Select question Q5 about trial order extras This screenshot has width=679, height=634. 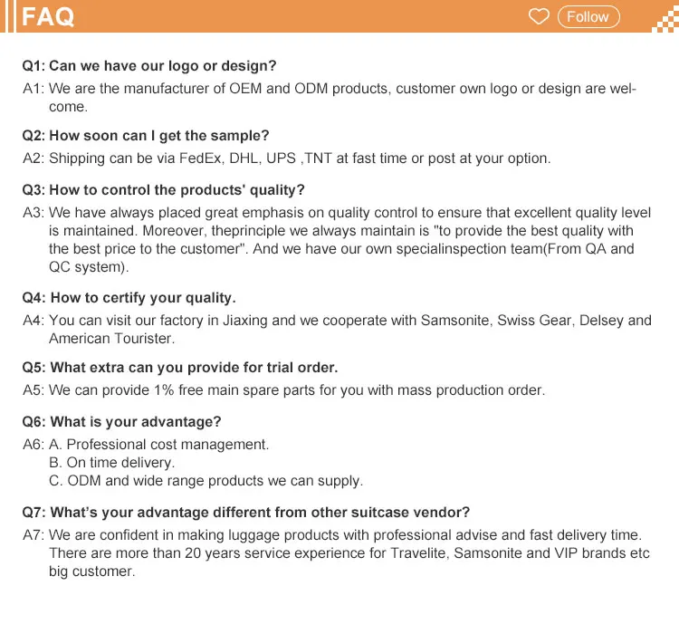[180, 368]
